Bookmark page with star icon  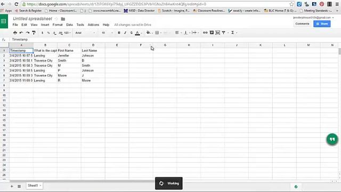pyautogui.click(x=291, y=4)
